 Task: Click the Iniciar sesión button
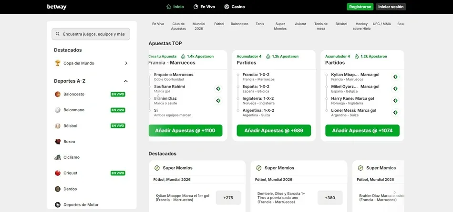[391, 7]
